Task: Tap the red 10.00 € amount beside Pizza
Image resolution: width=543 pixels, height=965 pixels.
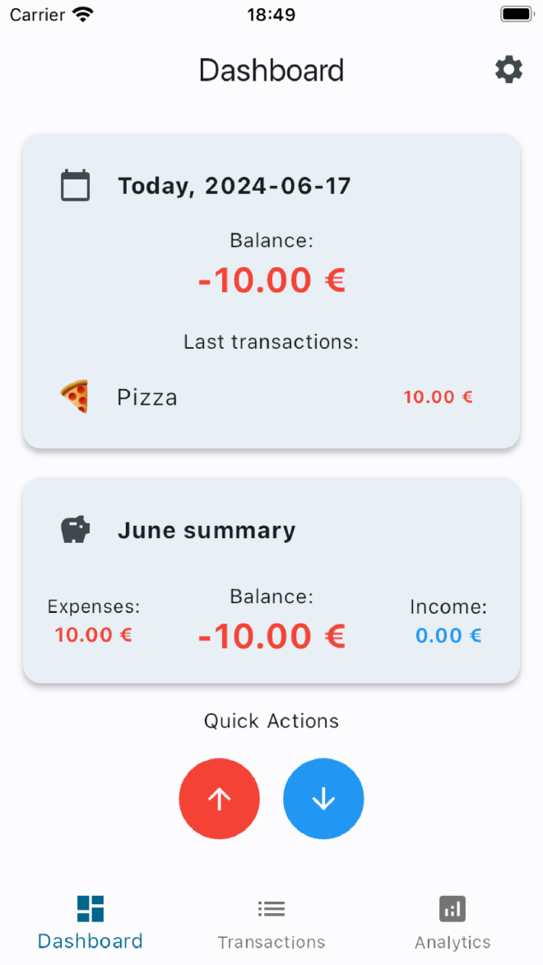Action: (x=438, y=396)
